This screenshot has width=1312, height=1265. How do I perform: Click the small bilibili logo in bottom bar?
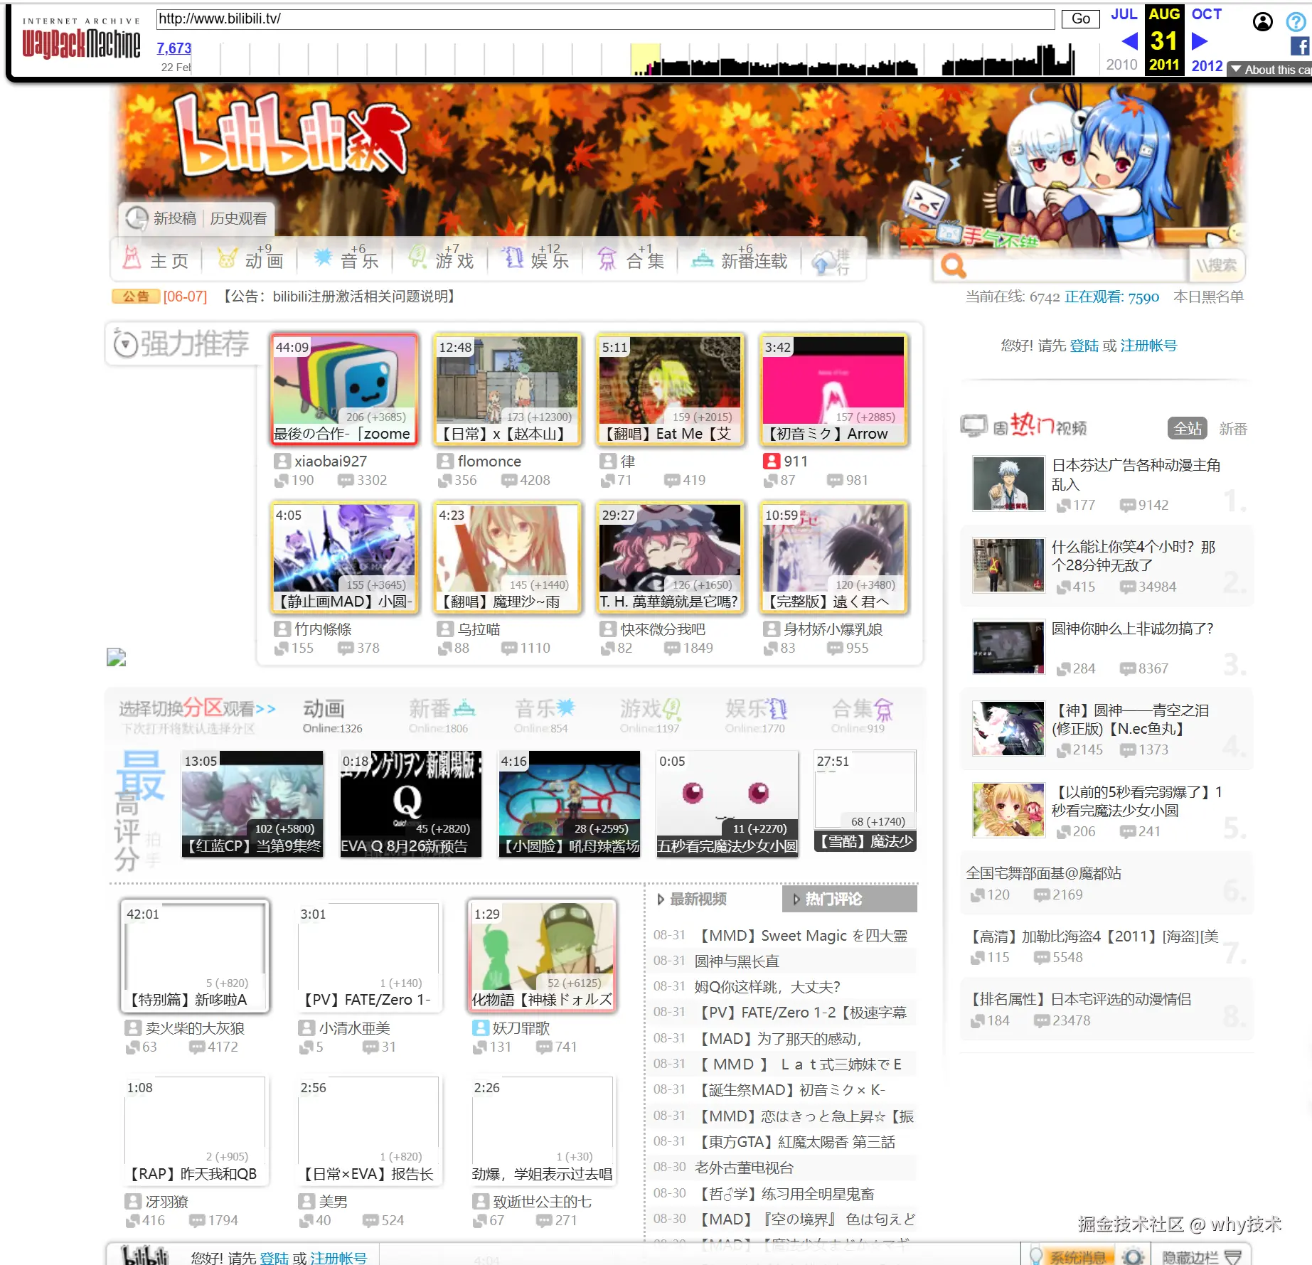145,1255
